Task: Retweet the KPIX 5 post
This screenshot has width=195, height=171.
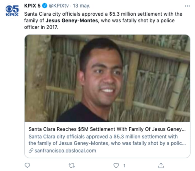Action: pos(72,165)
